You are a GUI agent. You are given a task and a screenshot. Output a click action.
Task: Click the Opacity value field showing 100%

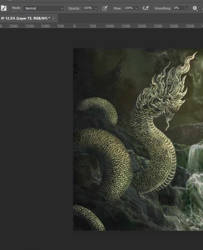(88, 8)
